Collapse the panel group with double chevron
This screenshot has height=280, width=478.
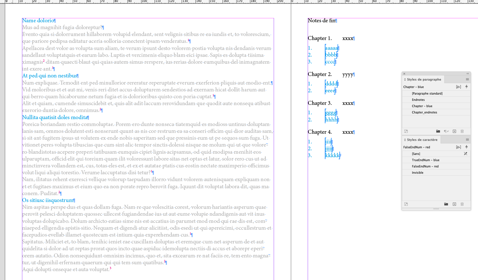tap(467, 73)
